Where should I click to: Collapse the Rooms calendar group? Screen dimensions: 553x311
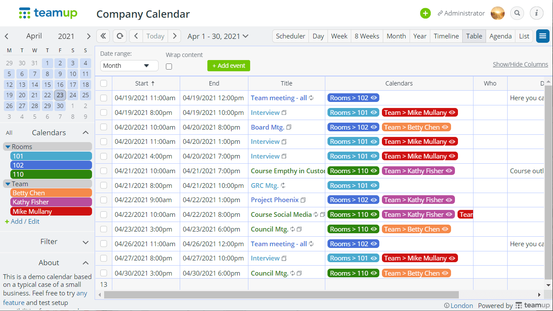click(8, 147)
